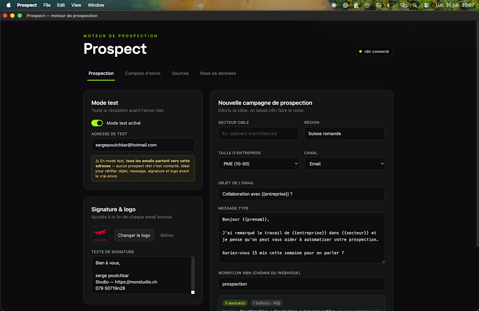Open the ChatGPT menu bar icon
The height and width of the screenshot is (311, 479).
(x=345, y=5)
